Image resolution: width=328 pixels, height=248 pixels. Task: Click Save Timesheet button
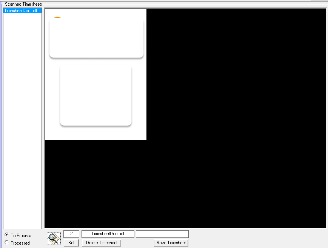[x=171, y=243]
